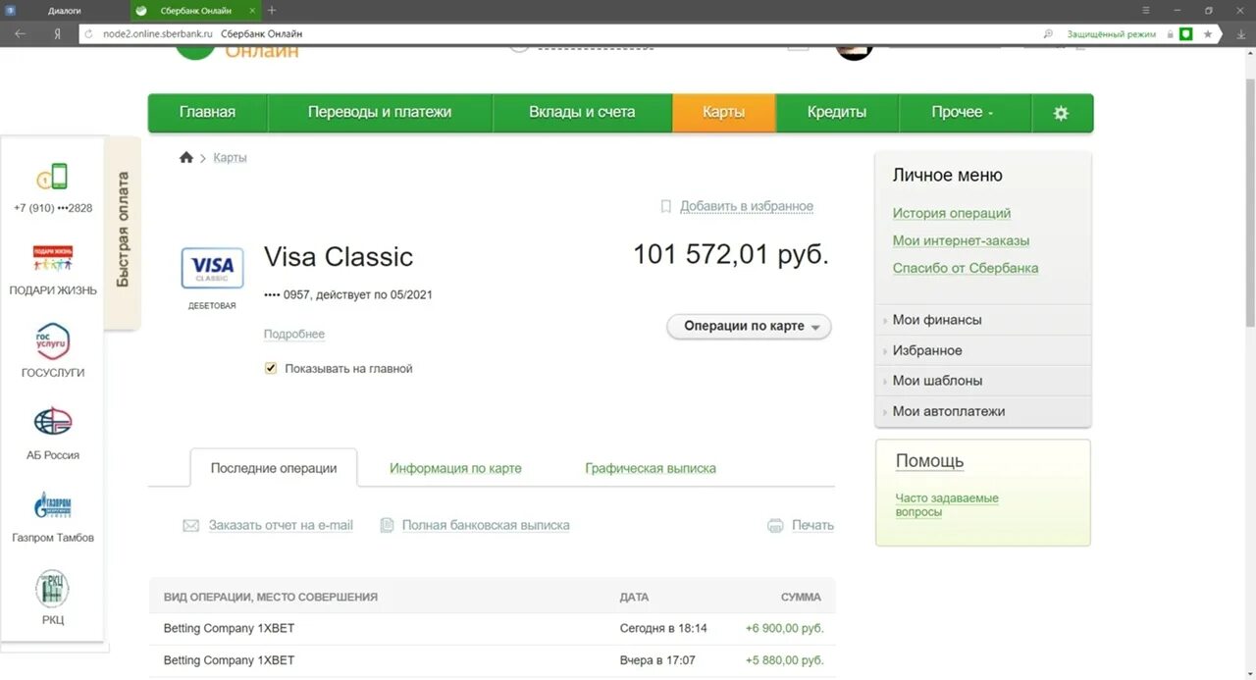Image resolution: width=1256 pixels, height=680 pixels.
Task: Open the Операции по карте dropdown
Action: 749,327
